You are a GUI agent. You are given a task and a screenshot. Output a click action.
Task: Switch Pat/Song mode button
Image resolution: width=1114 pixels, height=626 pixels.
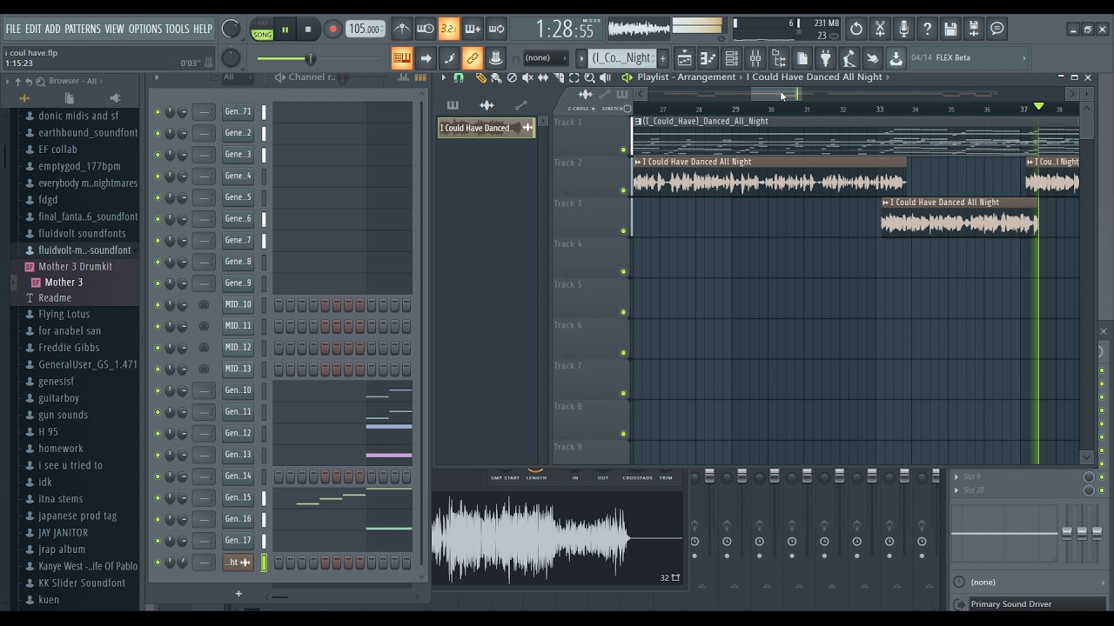coord(262,30)
